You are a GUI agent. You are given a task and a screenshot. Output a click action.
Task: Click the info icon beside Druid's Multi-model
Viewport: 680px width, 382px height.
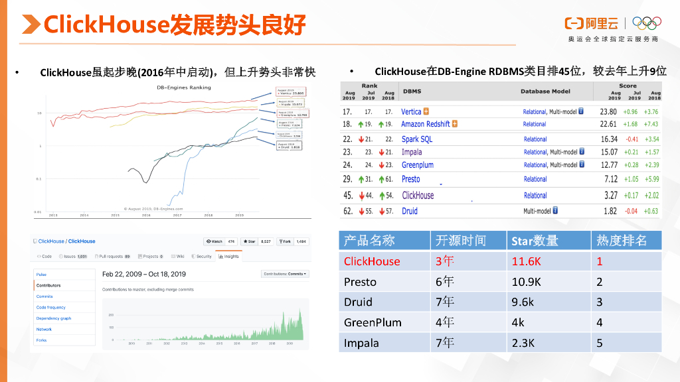[x=556, y=210]
